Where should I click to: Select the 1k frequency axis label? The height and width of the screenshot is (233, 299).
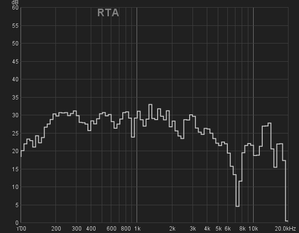[137, 229]
